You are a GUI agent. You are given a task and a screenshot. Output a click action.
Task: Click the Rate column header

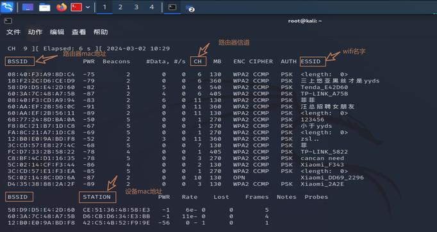point(190,197)
